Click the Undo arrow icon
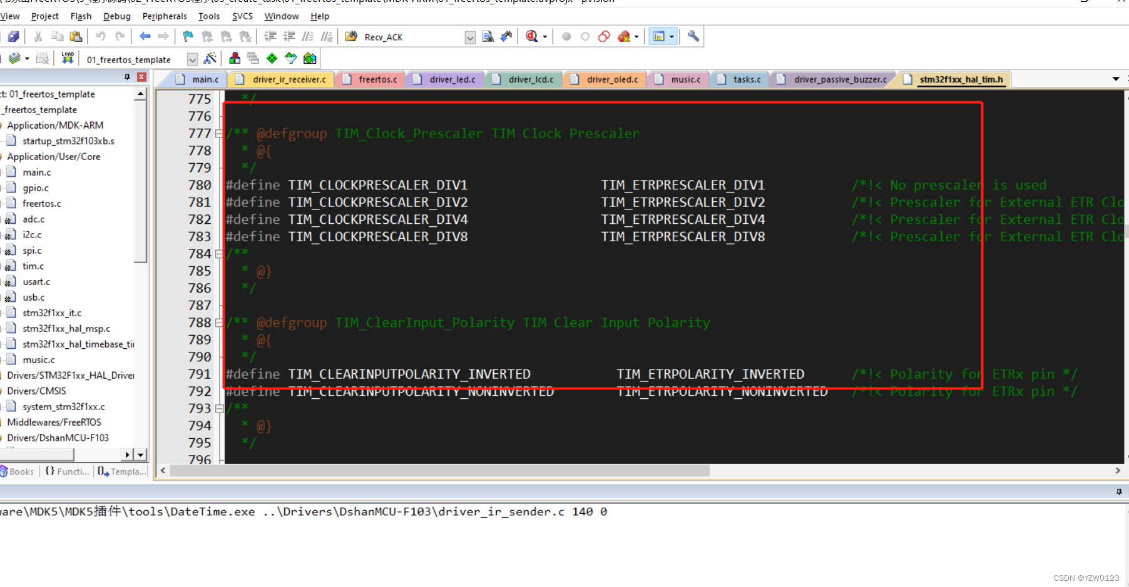The width and height of the screenshot is (1129, 587). click(x=101, y=37)
